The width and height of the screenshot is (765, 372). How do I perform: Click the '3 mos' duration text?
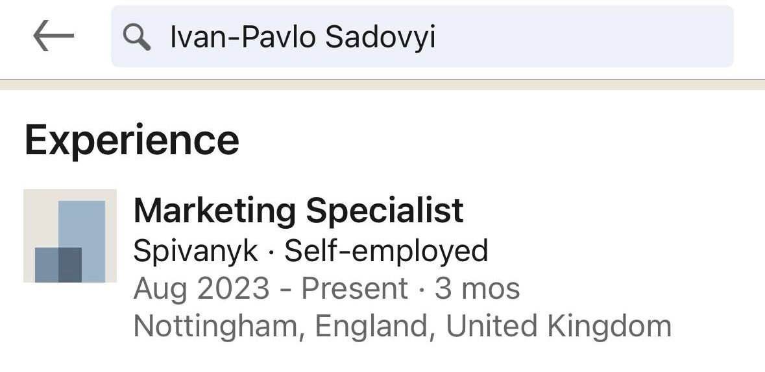tap(477, 288)
